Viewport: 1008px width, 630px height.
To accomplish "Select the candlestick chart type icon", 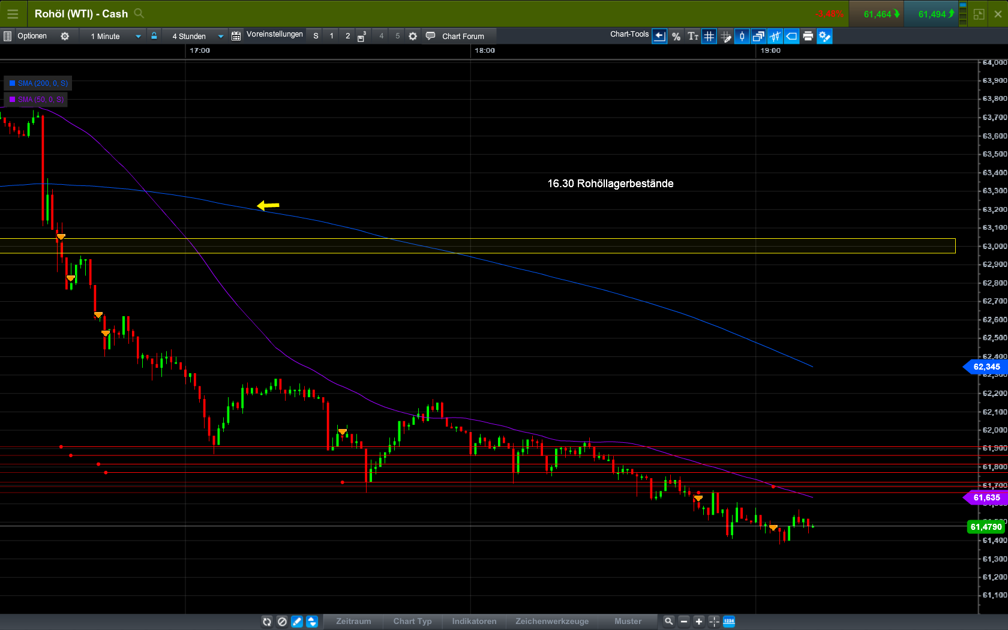I will (x=742, y=36).
